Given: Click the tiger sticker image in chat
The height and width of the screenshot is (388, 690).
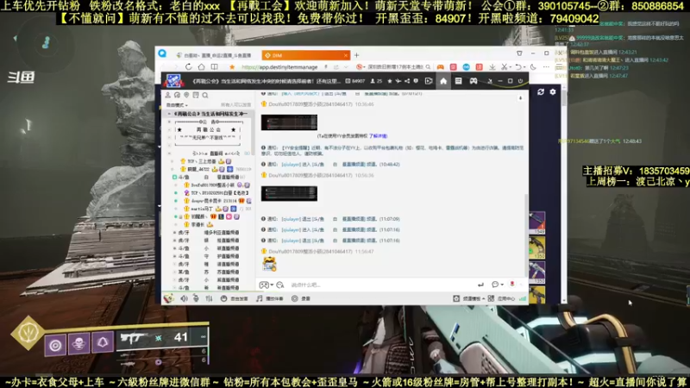Looking at the screenshot, I should [269, 264].
